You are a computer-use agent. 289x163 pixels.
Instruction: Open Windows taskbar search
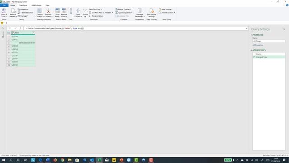(x=11, y=160)
